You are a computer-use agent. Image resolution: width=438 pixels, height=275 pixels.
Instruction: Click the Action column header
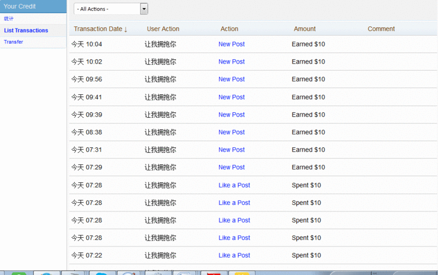229,29
